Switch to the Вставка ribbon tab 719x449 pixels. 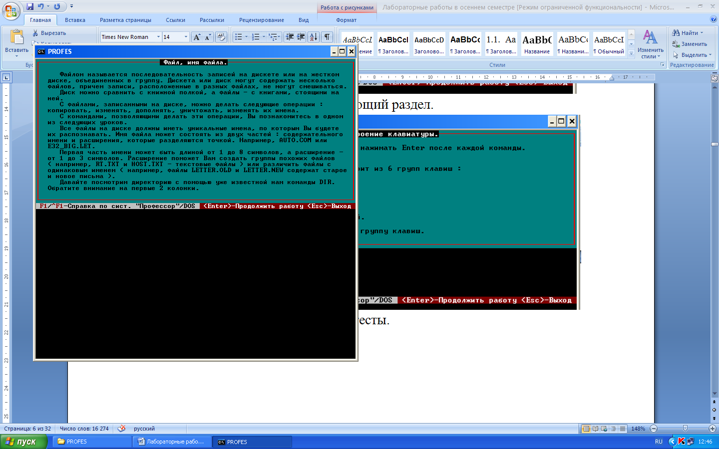[x=75, y=20]
